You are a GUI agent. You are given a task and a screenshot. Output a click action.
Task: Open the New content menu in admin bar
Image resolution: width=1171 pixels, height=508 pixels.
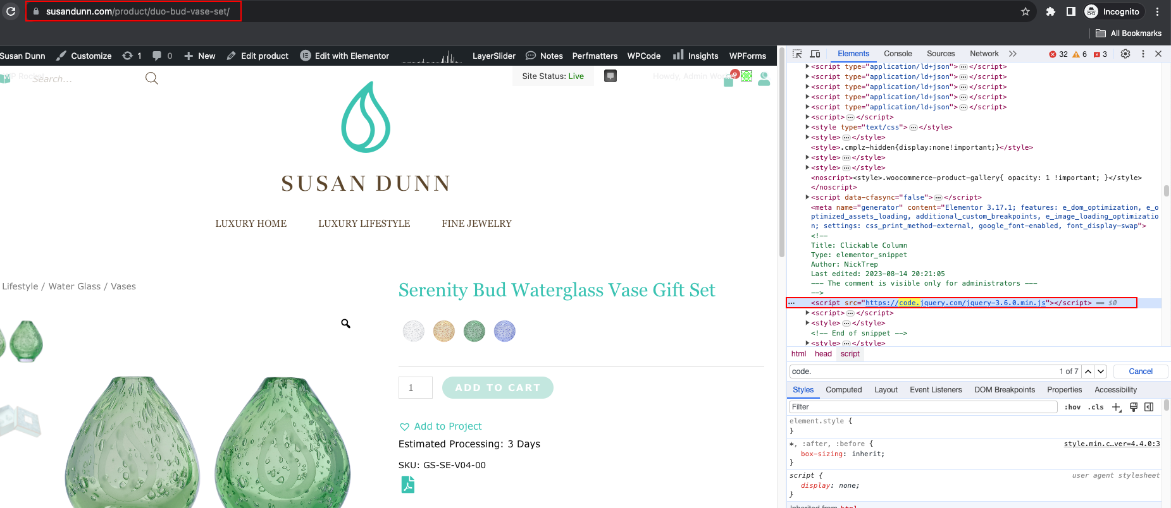click(x=200, y=56)
